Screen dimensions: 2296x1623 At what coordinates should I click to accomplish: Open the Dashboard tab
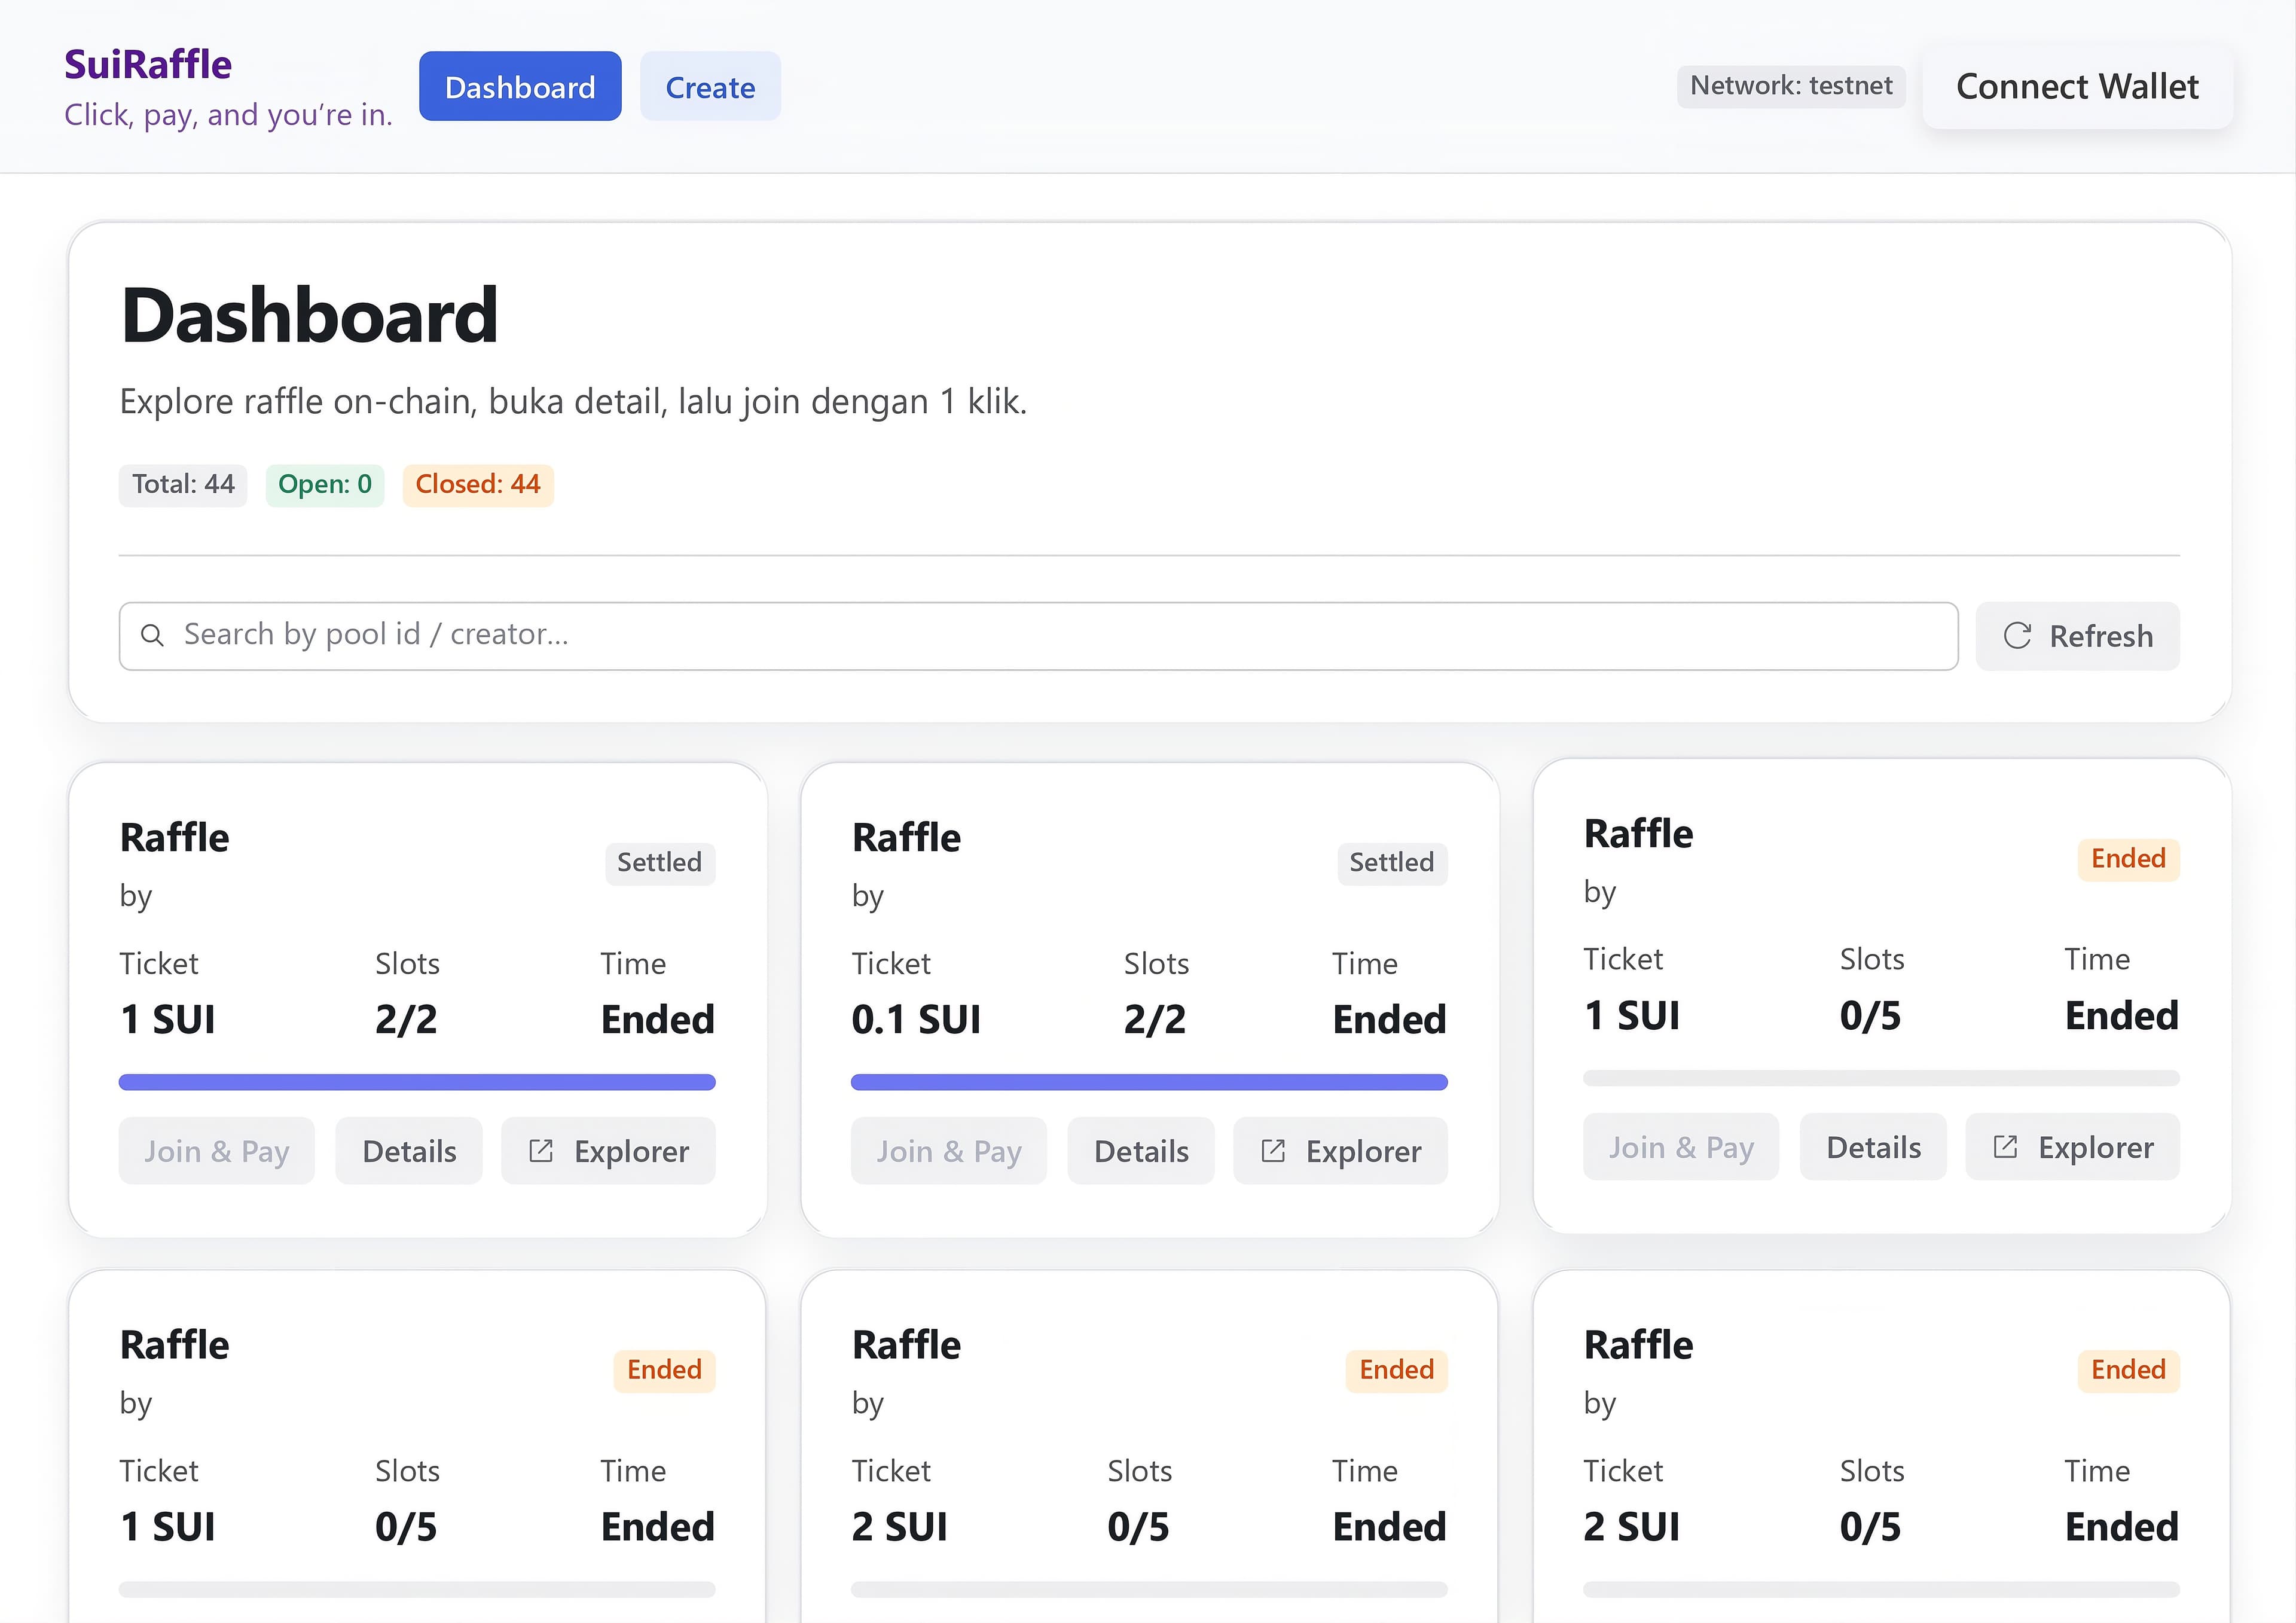[x=520, y=87]
